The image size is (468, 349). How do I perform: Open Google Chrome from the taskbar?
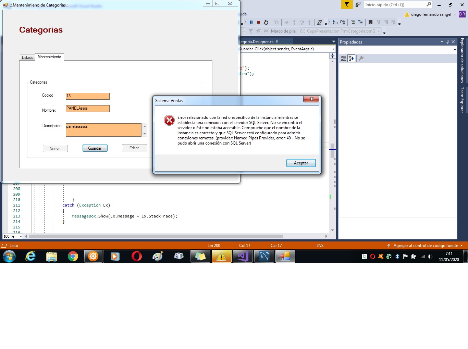tap(73, 256)
